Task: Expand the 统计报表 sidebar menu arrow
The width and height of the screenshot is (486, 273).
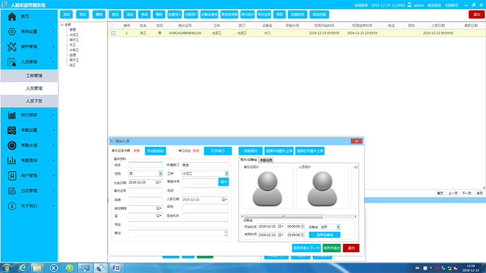Action: tap(53, 115)
